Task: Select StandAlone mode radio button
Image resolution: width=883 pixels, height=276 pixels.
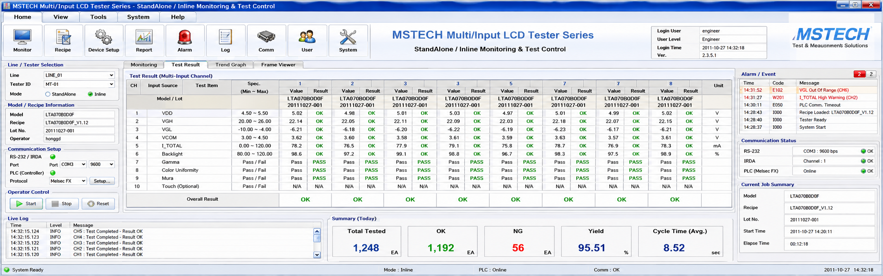Action: click(x=48, y=94)
